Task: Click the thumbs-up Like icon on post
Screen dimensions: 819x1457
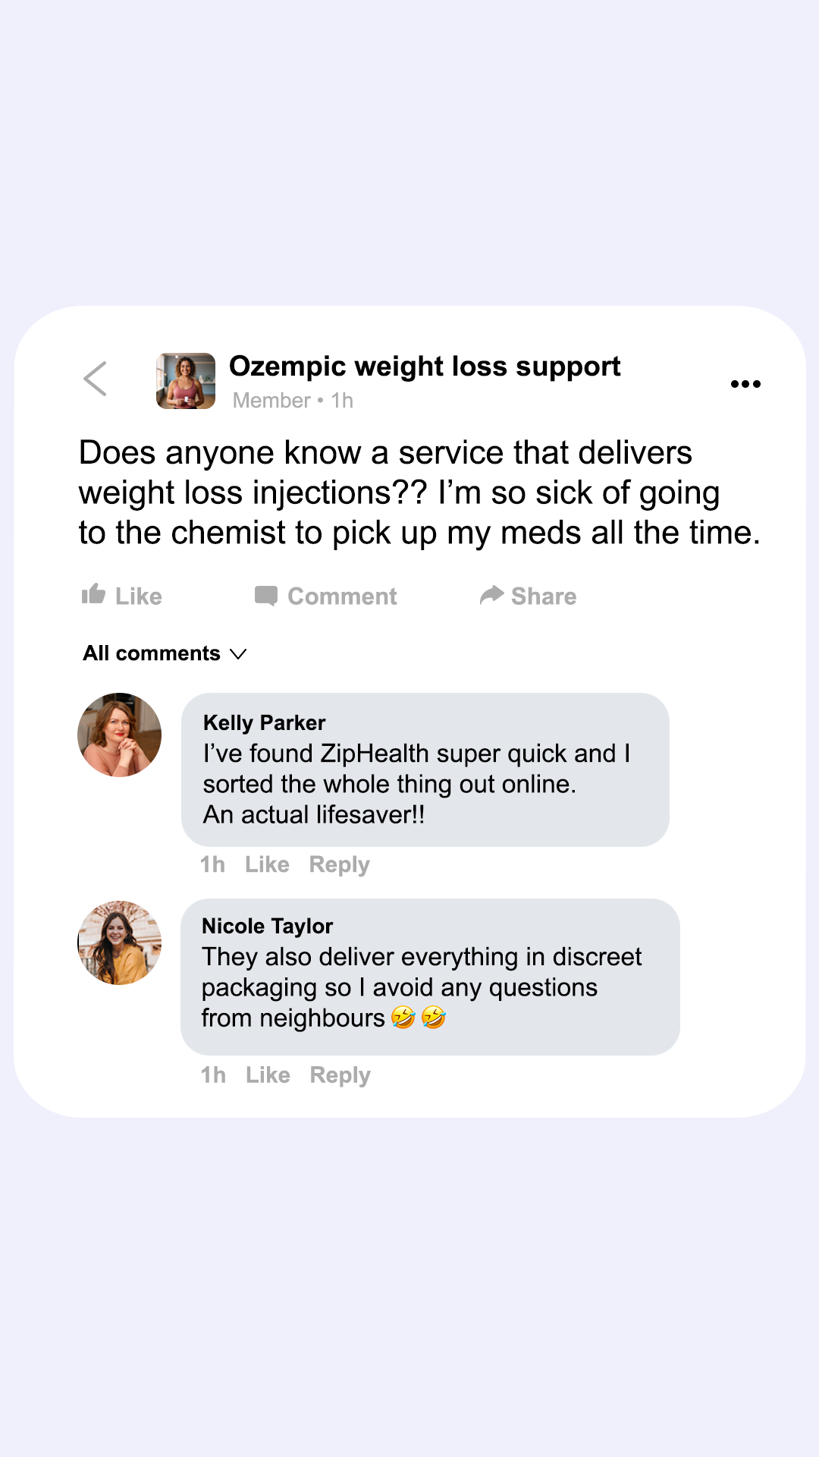Action: pos(93,594)
